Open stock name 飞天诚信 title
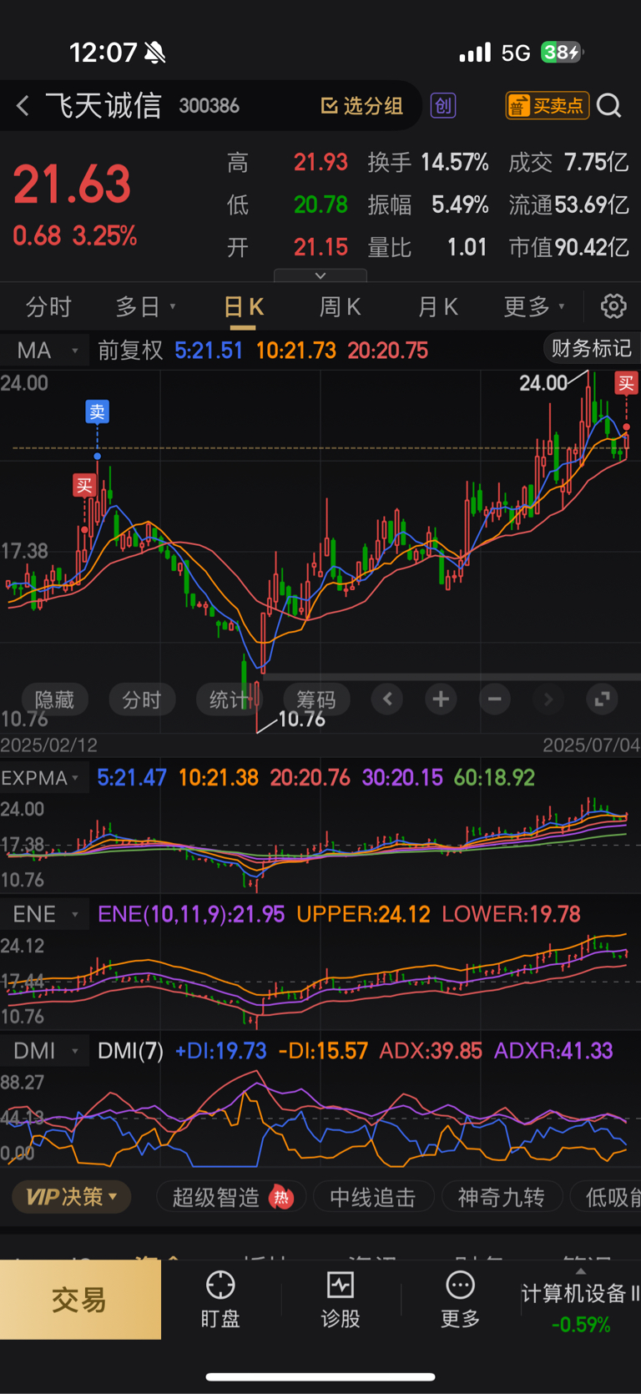Screen dimensions: 641x1394 (103, 106)
